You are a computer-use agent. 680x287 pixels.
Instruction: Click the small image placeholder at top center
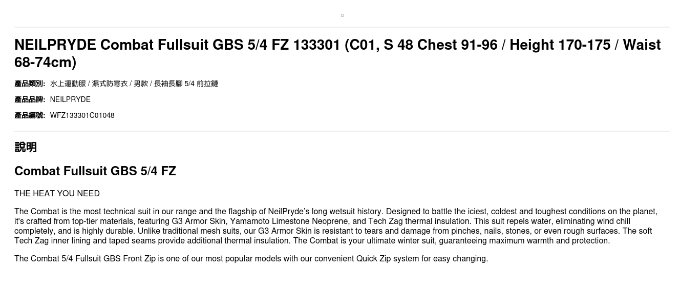[x=342, y=15]
